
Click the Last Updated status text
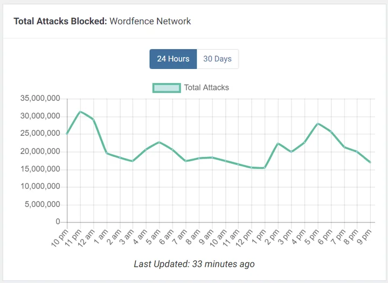[194, 264]
